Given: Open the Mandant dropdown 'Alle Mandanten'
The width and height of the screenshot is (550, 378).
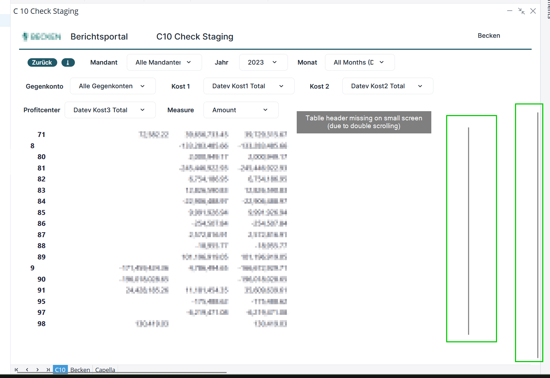Looking at the screenshot, I should [x=164, y=62].
